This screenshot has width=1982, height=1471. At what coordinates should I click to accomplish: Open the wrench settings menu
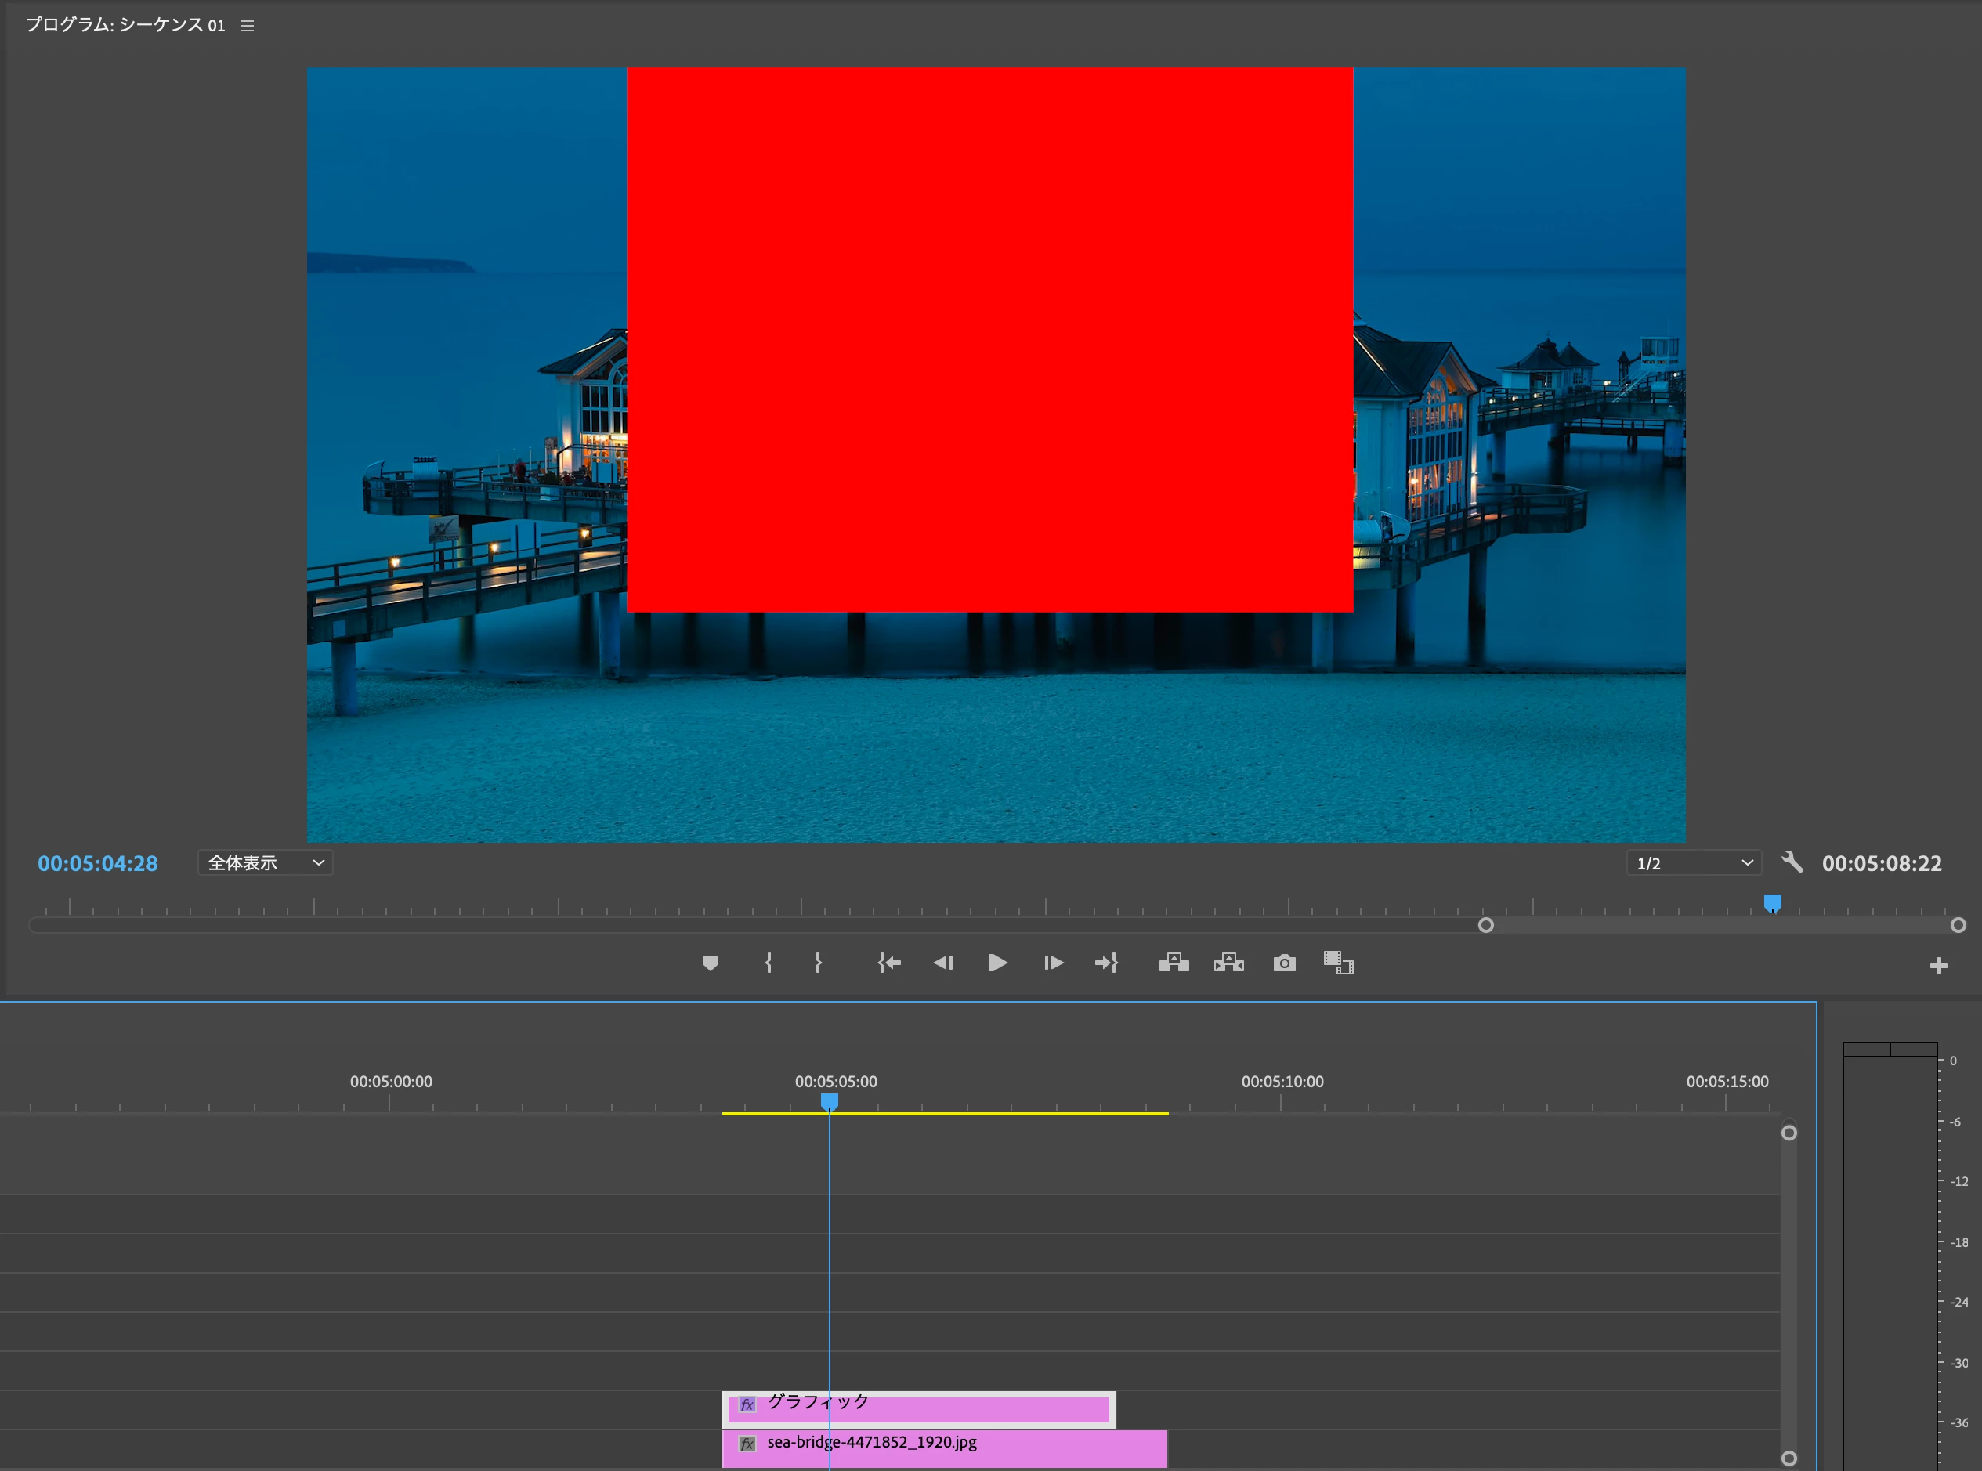coord(1792,862)
